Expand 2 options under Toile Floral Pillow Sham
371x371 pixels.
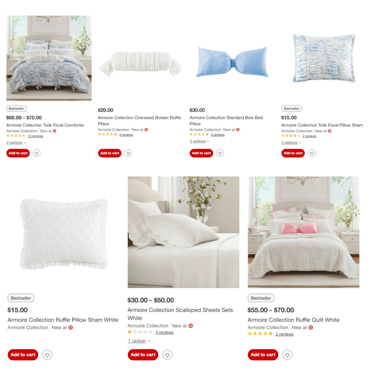pos(291,143)
